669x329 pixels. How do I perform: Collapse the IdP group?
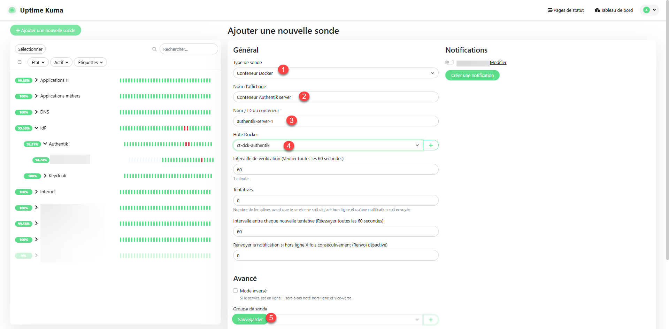coord(37,128)
